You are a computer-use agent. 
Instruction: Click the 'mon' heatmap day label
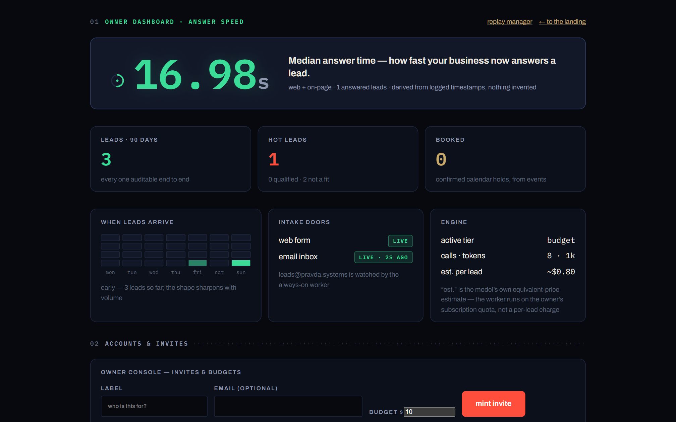click(x=110, y=272)
